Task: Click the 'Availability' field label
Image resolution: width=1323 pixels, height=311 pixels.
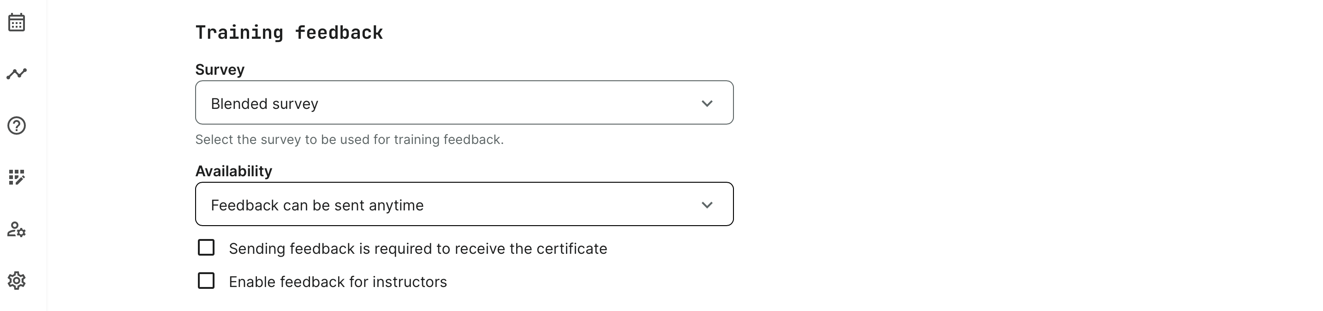Action: [234, 171]
